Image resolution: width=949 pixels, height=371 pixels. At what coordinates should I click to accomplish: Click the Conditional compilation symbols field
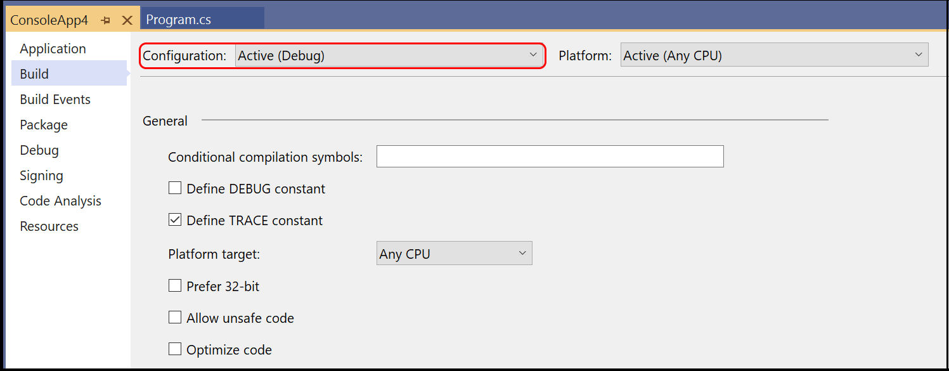pos(550,157)
